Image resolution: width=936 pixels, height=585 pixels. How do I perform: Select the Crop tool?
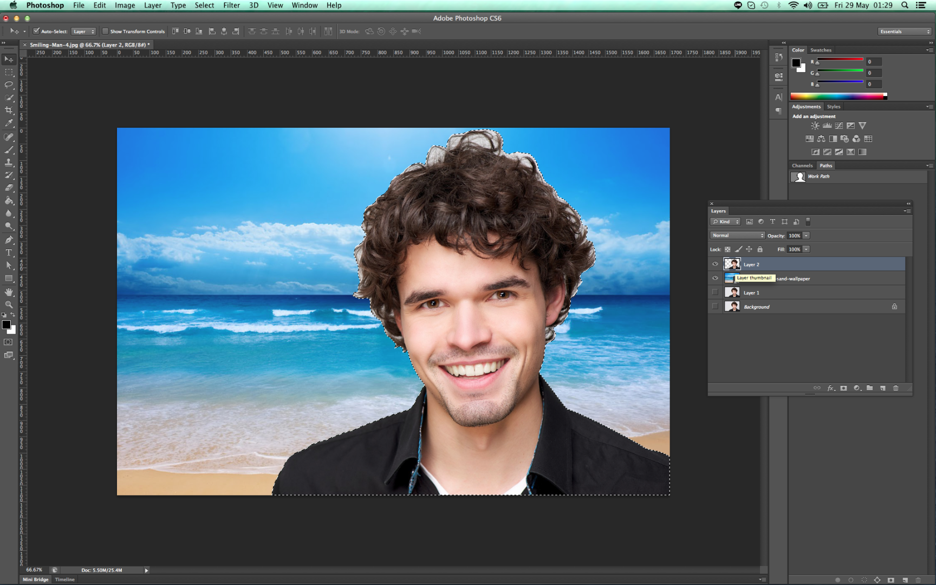point(9,110)
